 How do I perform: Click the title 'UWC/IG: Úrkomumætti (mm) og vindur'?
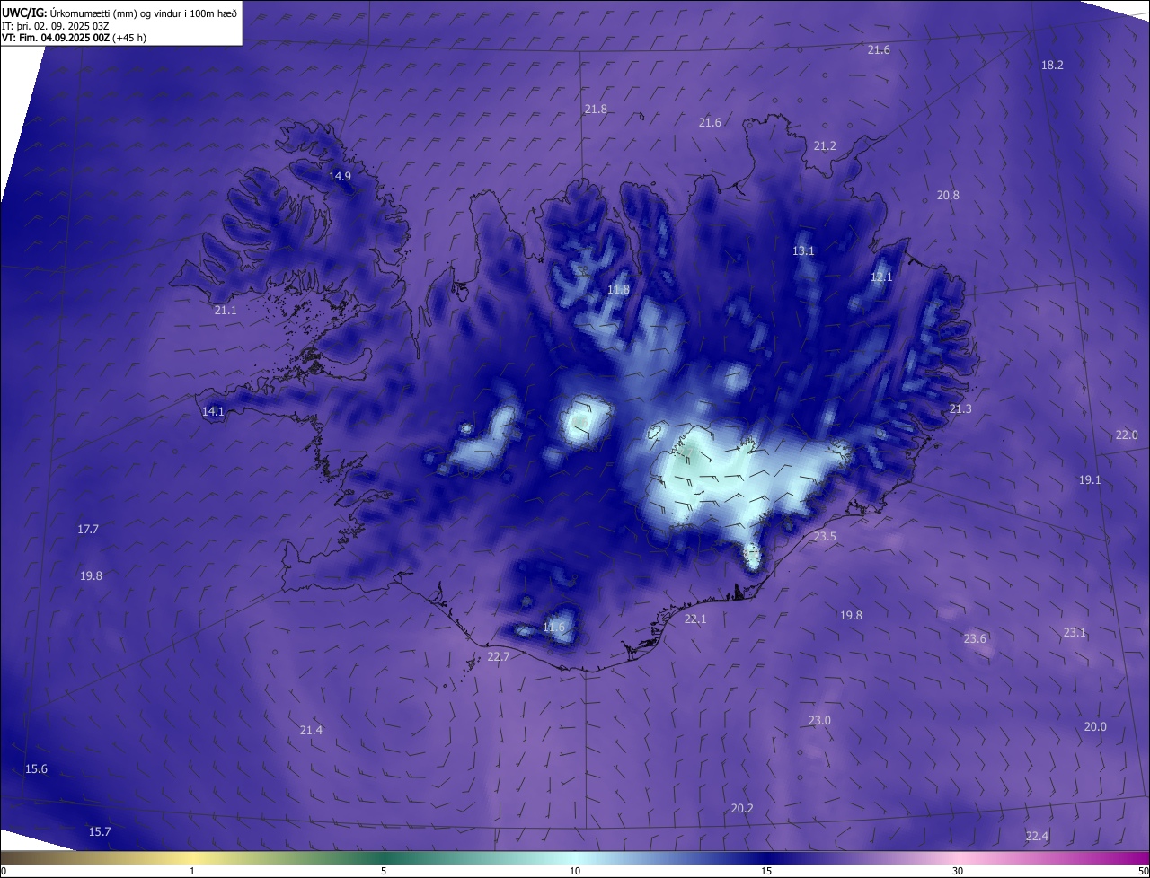click(119, 13)
